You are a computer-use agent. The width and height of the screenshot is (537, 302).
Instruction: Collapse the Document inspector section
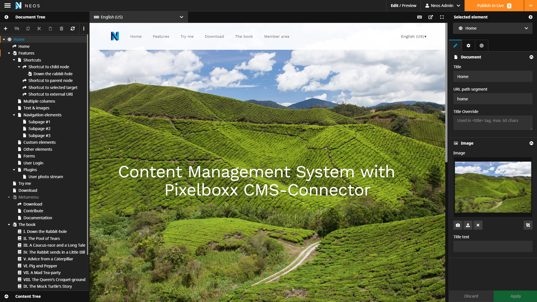[531, 57]
